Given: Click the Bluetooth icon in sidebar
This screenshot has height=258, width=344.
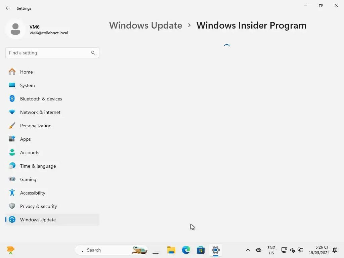Looking at the screenshot, I should [x=12, y=98].
